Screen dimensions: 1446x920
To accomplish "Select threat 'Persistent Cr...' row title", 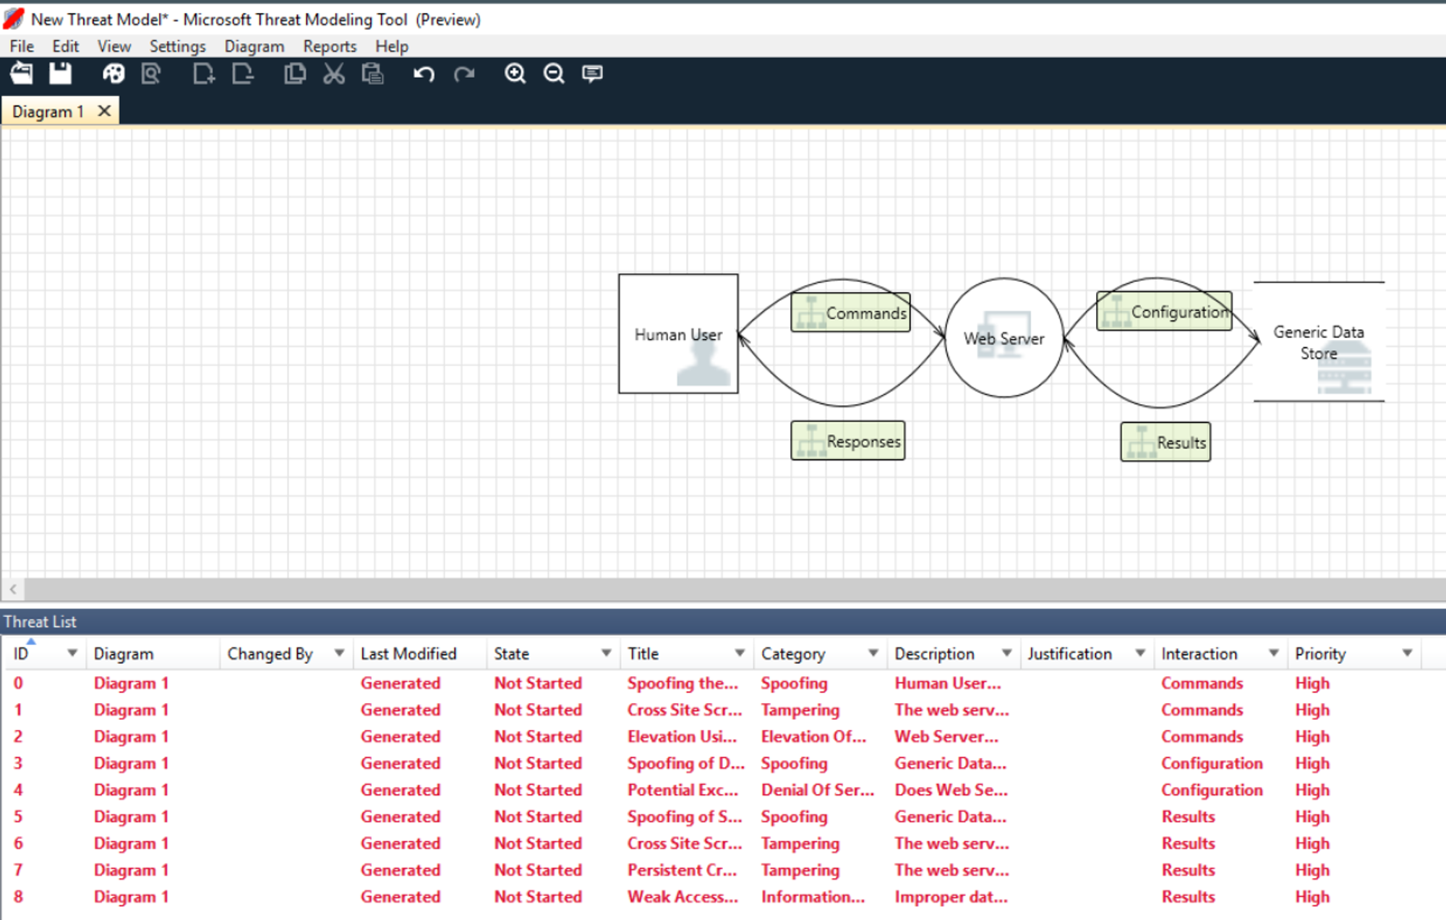I will pyautogui.click(x=682, y=870).
